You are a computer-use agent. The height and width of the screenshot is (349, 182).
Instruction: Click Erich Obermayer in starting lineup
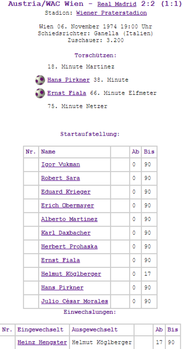(x=68, y=206)
